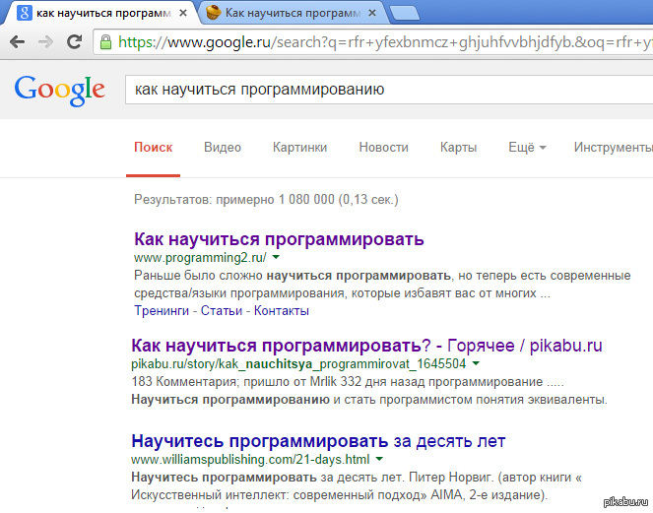Expand the Ещё dropdown menu
653x513 pixels.
pyautogui.click(x=527, y=147)
